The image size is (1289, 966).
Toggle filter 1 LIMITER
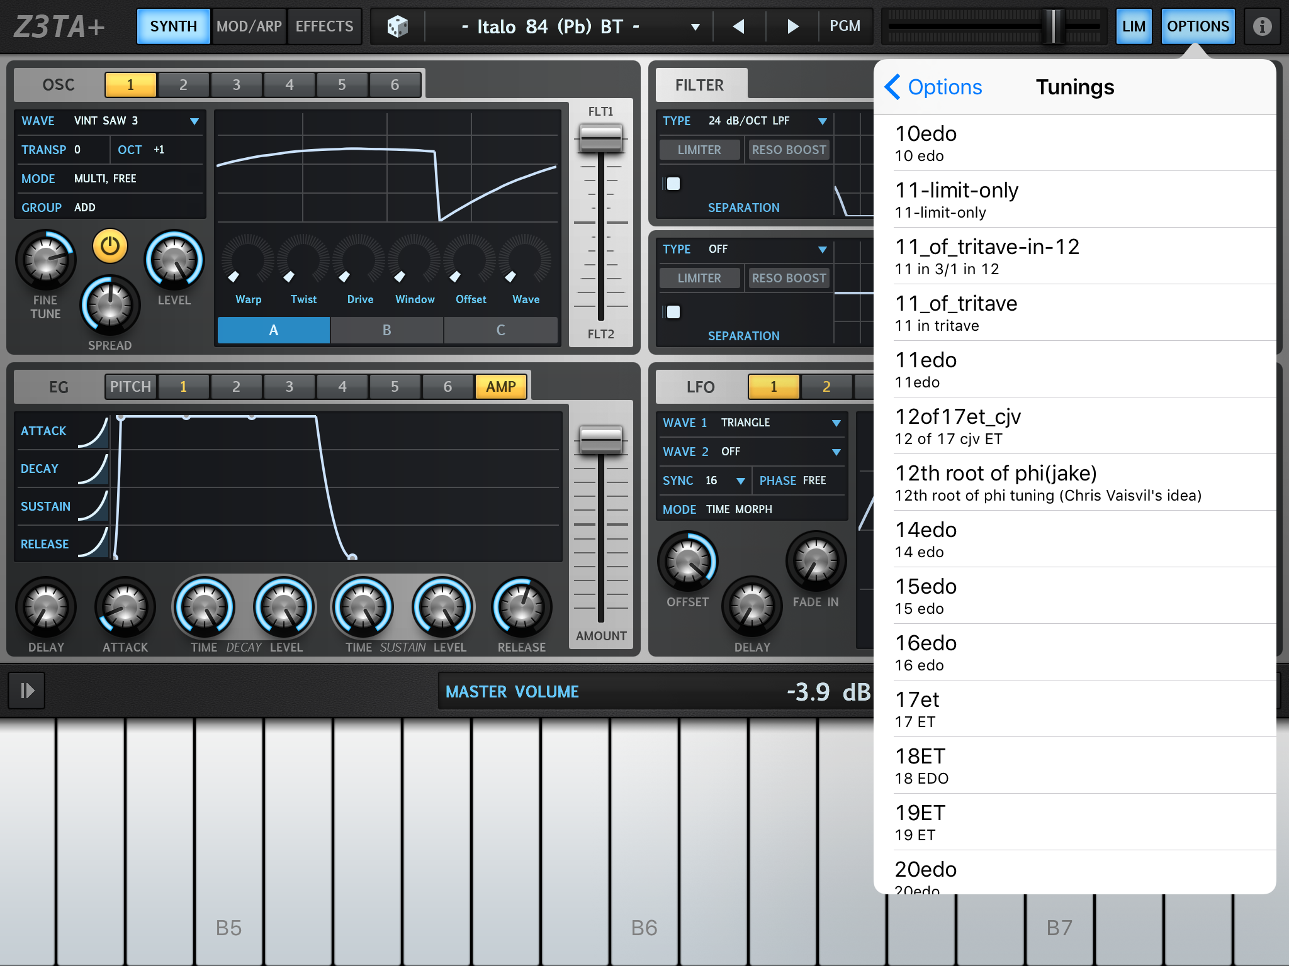coord(699,150)
